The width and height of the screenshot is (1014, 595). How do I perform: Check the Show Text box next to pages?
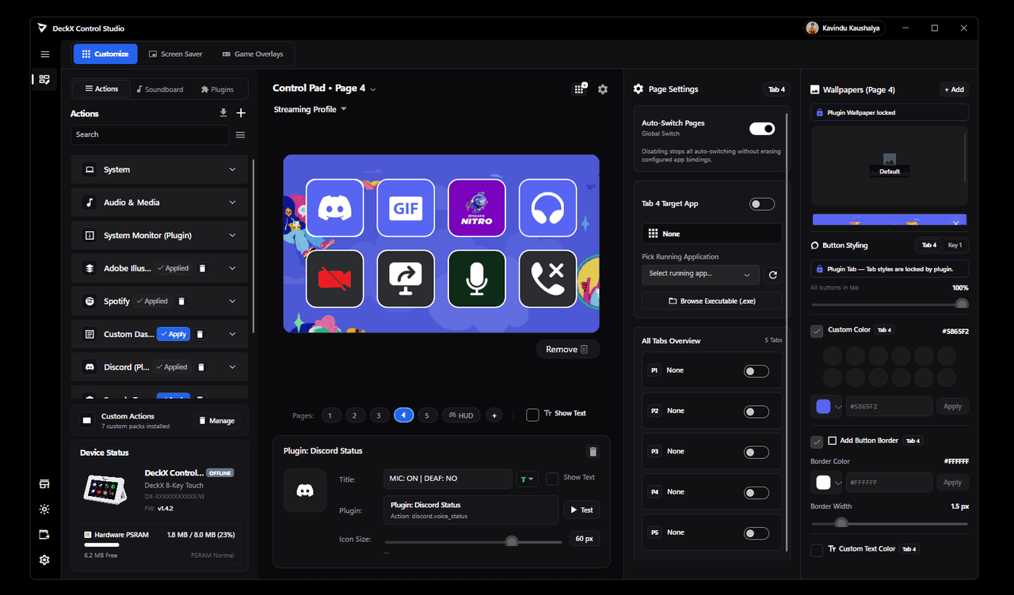pos(533,415)
